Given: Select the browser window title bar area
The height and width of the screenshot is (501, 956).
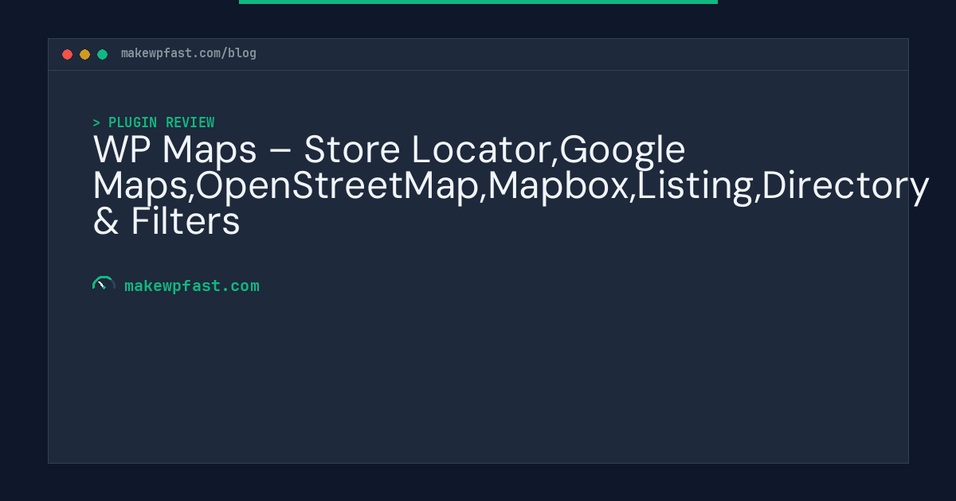Looking at the screenshot, I should pyautogui.click(x=478, y=54).
